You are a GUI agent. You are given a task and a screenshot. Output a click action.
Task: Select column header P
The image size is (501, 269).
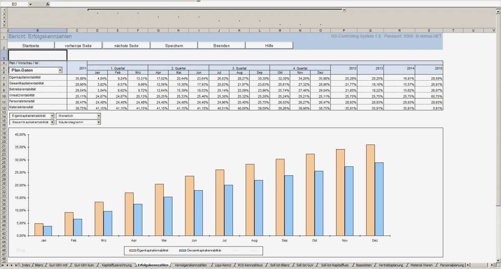coord(344,30)
